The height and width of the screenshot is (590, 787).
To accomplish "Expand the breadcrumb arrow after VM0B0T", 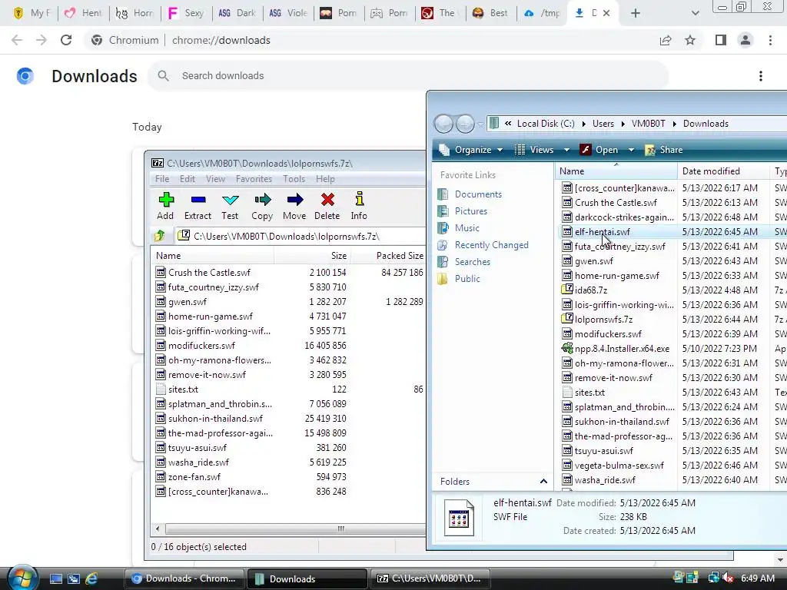I will (x=674, y=124).
